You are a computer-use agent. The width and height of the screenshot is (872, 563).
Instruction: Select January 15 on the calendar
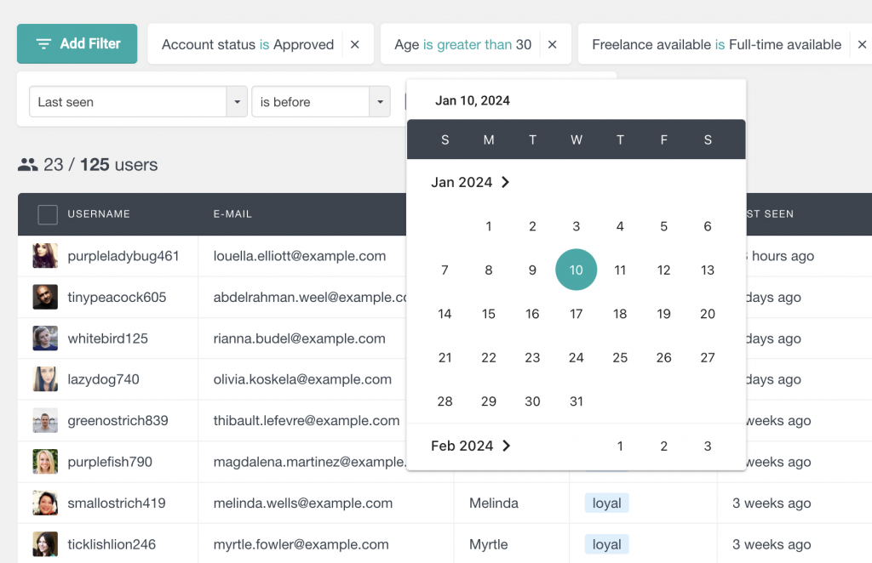[x=488, y=314]
